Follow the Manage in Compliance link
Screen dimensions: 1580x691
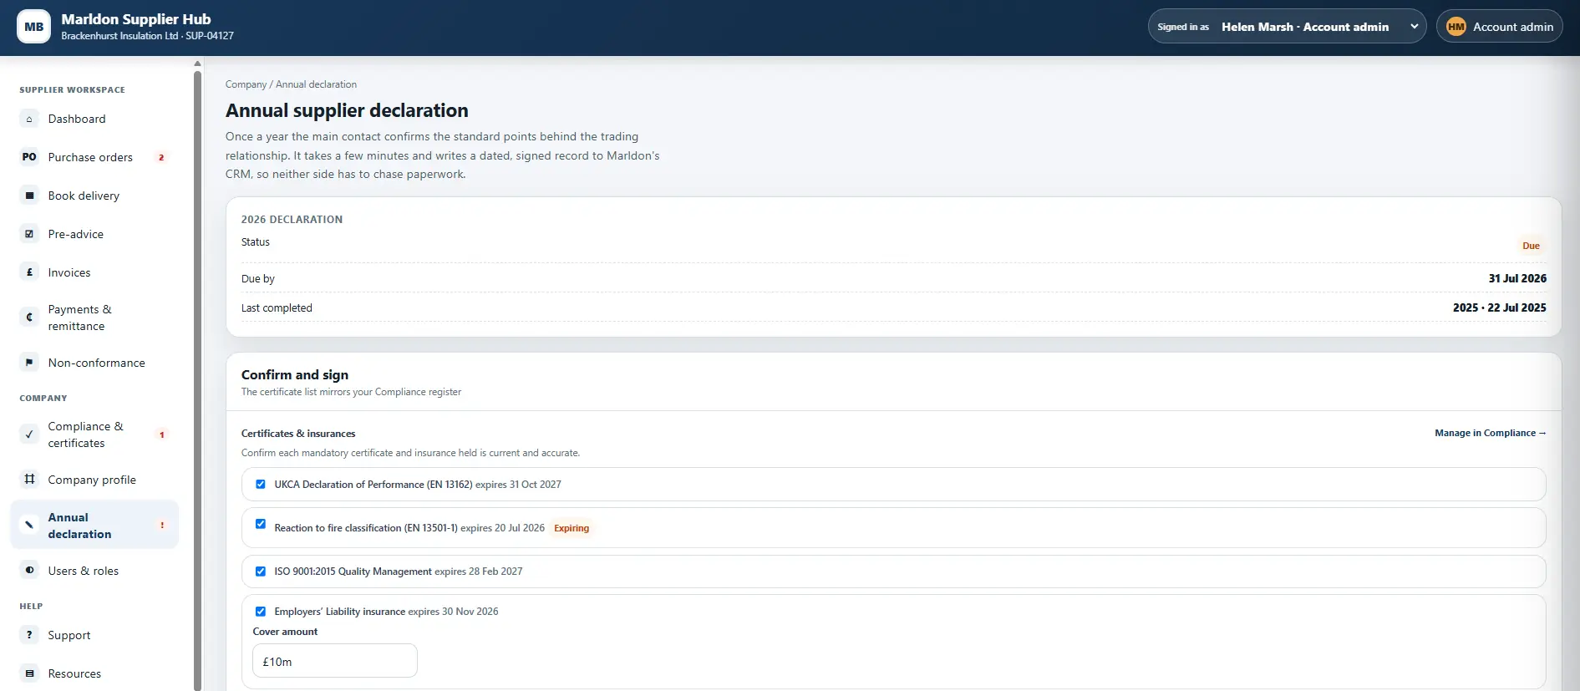point(1490,433)
